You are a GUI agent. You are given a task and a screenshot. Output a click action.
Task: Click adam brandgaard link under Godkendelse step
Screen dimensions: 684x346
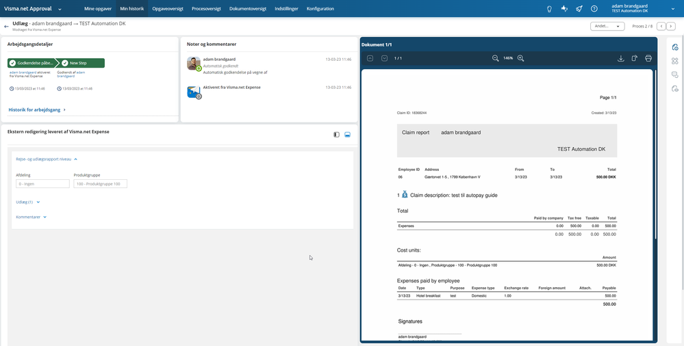tap(23, 72)
